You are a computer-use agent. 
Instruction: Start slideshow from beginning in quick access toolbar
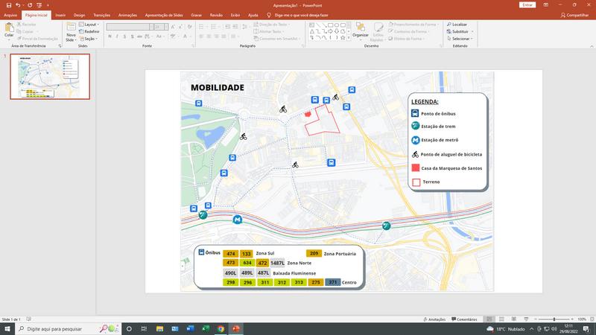[39, 5]
